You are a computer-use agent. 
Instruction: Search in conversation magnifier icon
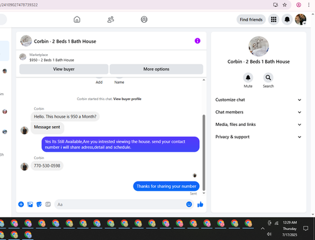(x=268, y=77)
